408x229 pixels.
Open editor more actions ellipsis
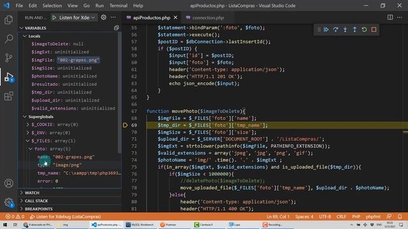[x=400, y=17]
